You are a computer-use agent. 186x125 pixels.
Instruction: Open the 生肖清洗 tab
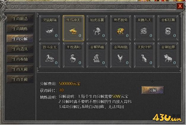(x=20, y=49)
